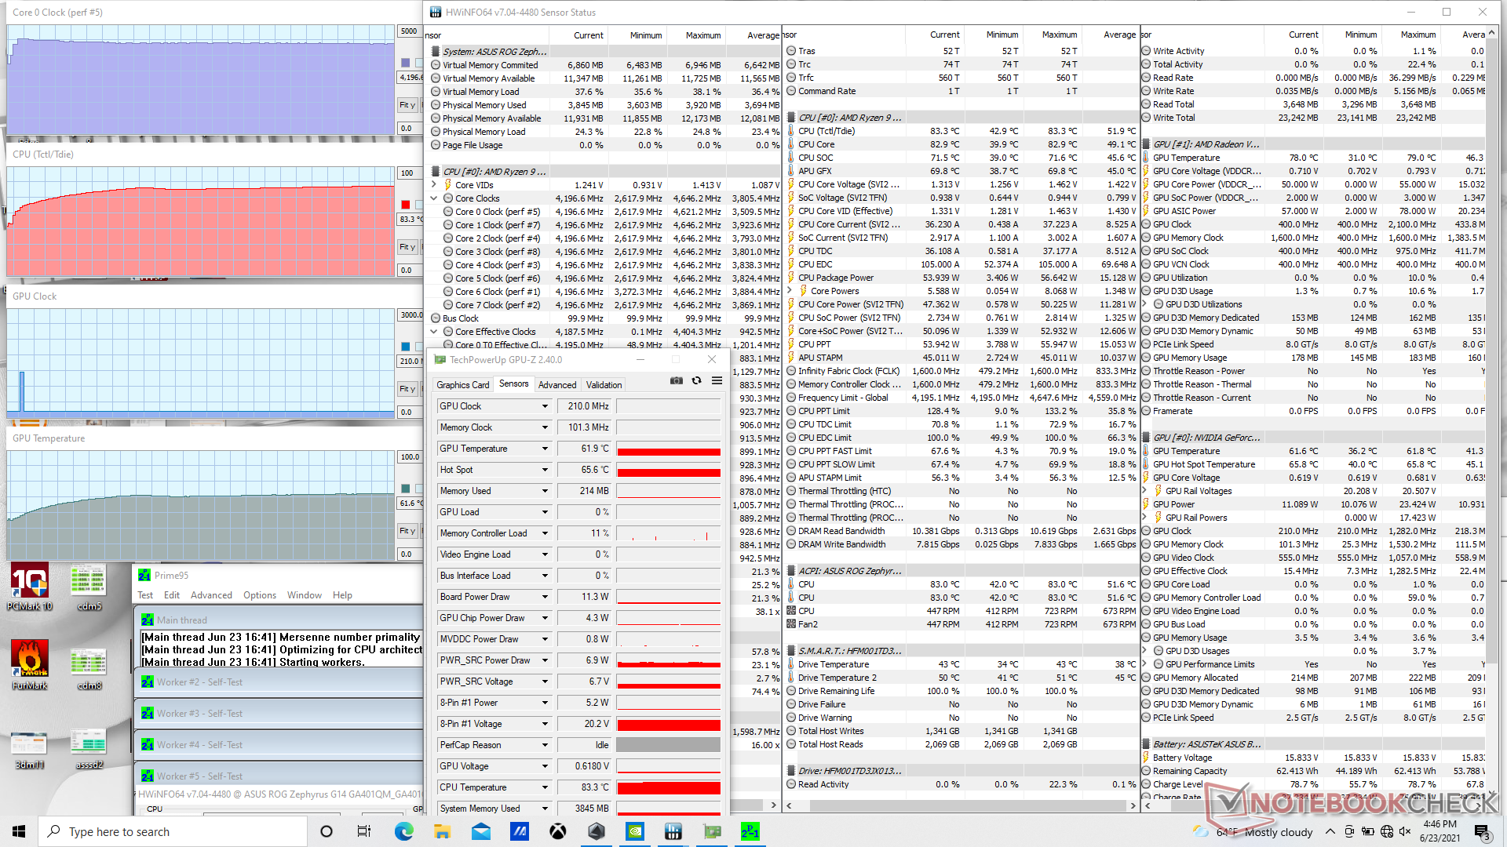Click the Xbox icon in taskbar
The width and height of the screenshot is (1507, 847).
[x=558, y=831]
